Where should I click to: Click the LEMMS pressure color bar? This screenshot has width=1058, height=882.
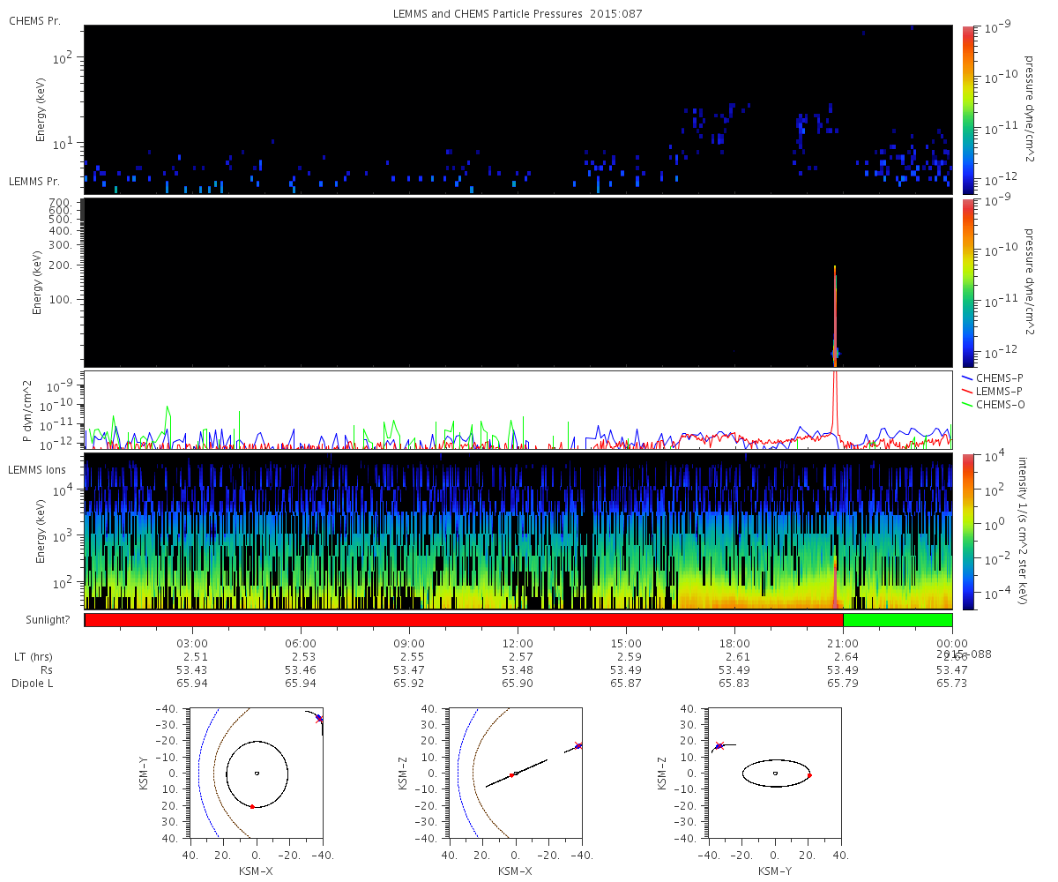[968, 282]
